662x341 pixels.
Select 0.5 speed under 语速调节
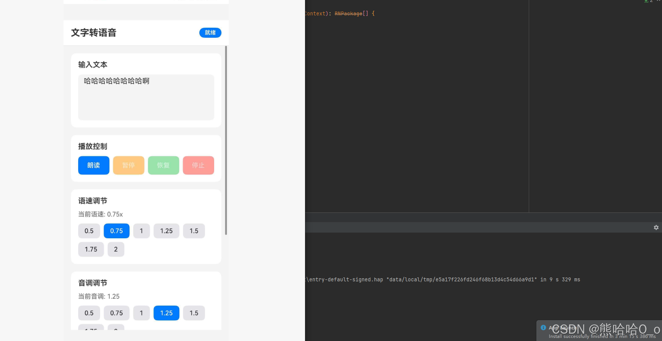(x=89, y=231)
